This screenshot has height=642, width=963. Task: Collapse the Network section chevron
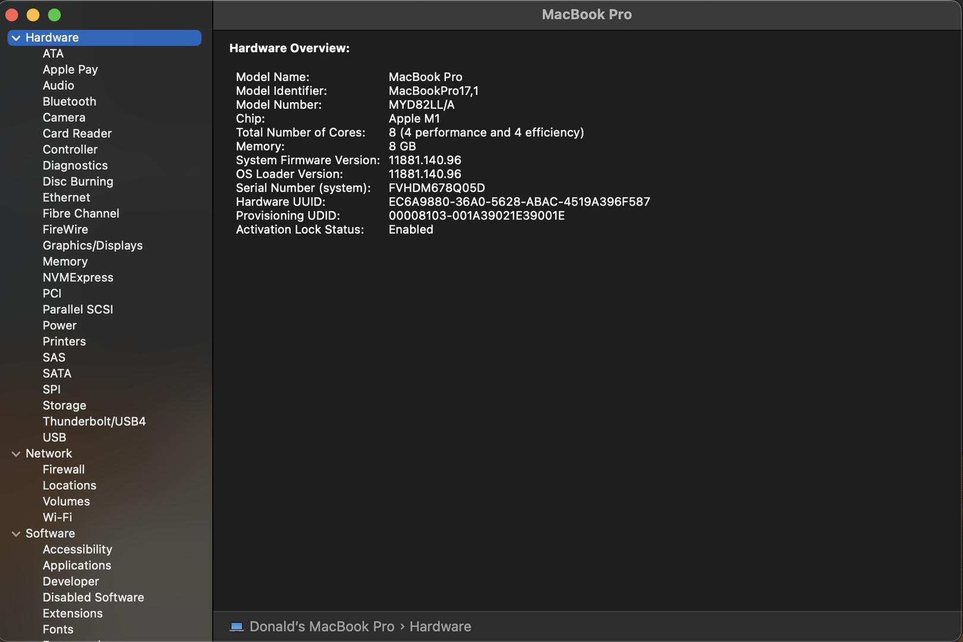click(x=16, y=454)
